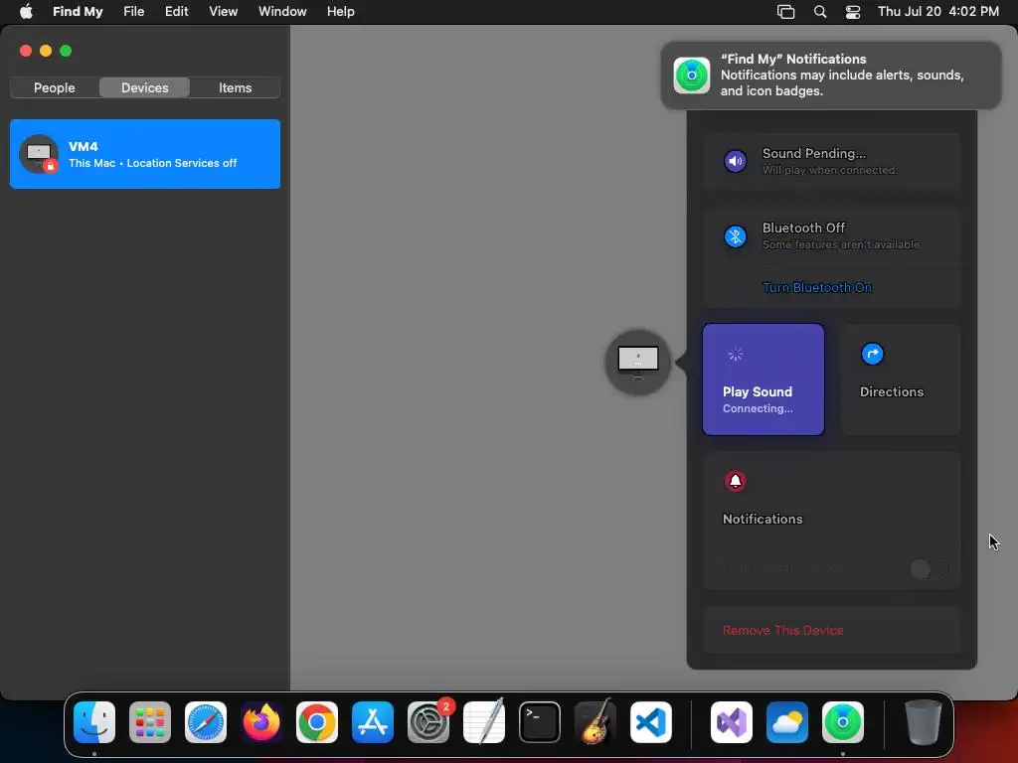Close the Find My window

[x=26, y=51]
